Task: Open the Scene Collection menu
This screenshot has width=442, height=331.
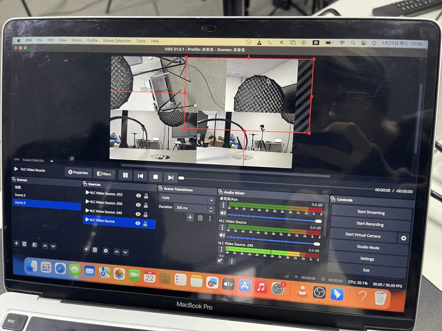Action: [117, 41]
